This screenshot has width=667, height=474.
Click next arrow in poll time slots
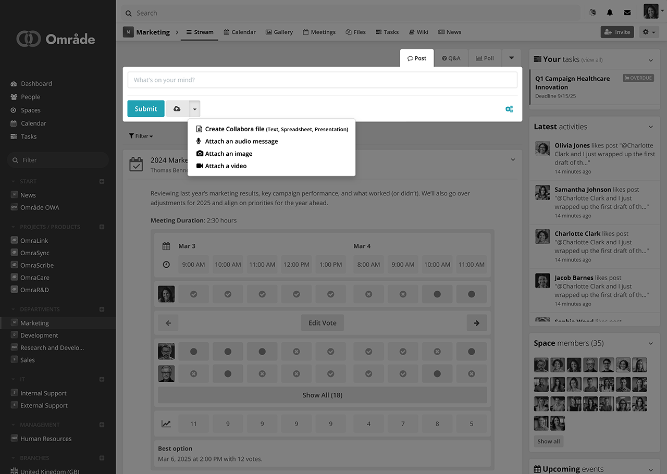[476, 323]
